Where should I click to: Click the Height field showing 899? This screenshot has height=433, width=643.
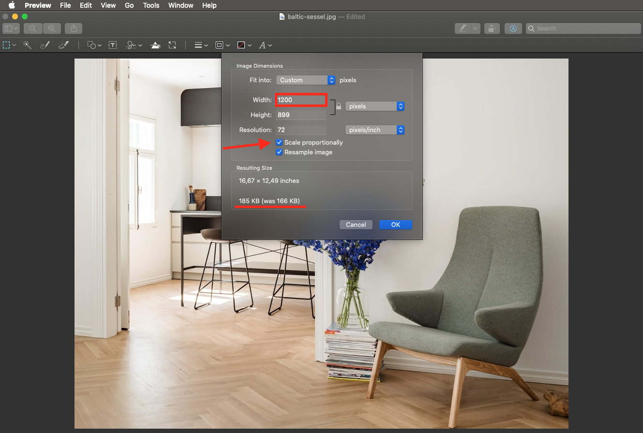pyautogui.click(x=301, y=115)
